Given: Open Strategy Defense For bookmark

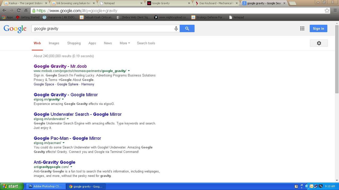Looking at the screenshot, I should click(x=208, y=17).
